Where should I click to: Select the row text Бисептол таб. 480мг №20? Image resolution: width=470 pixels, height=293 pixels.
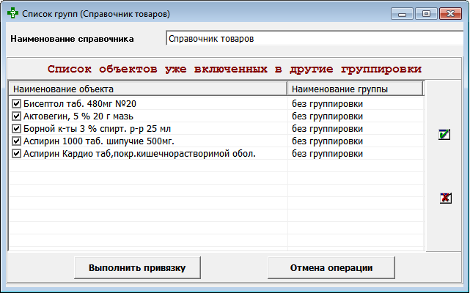point(80,104)
